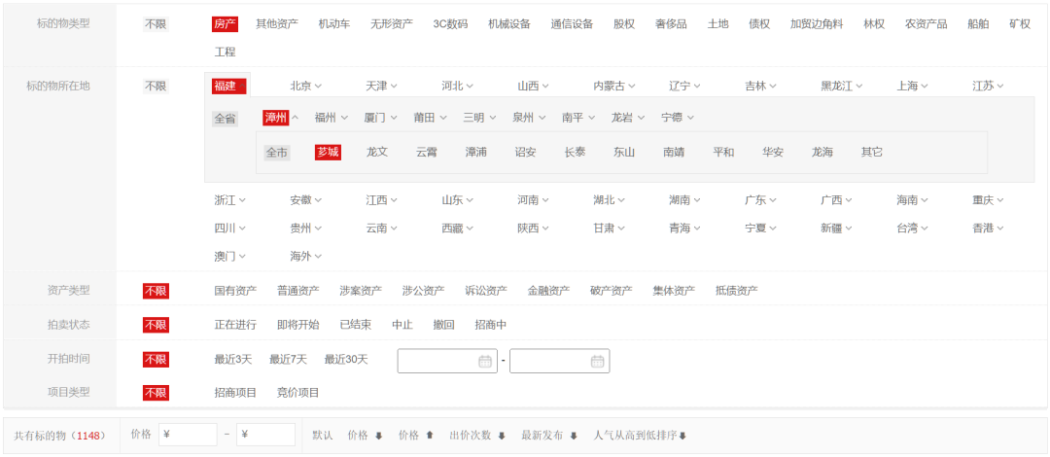1050x457 pixels.
Task: Select the 土地 category
Action: 717,24
